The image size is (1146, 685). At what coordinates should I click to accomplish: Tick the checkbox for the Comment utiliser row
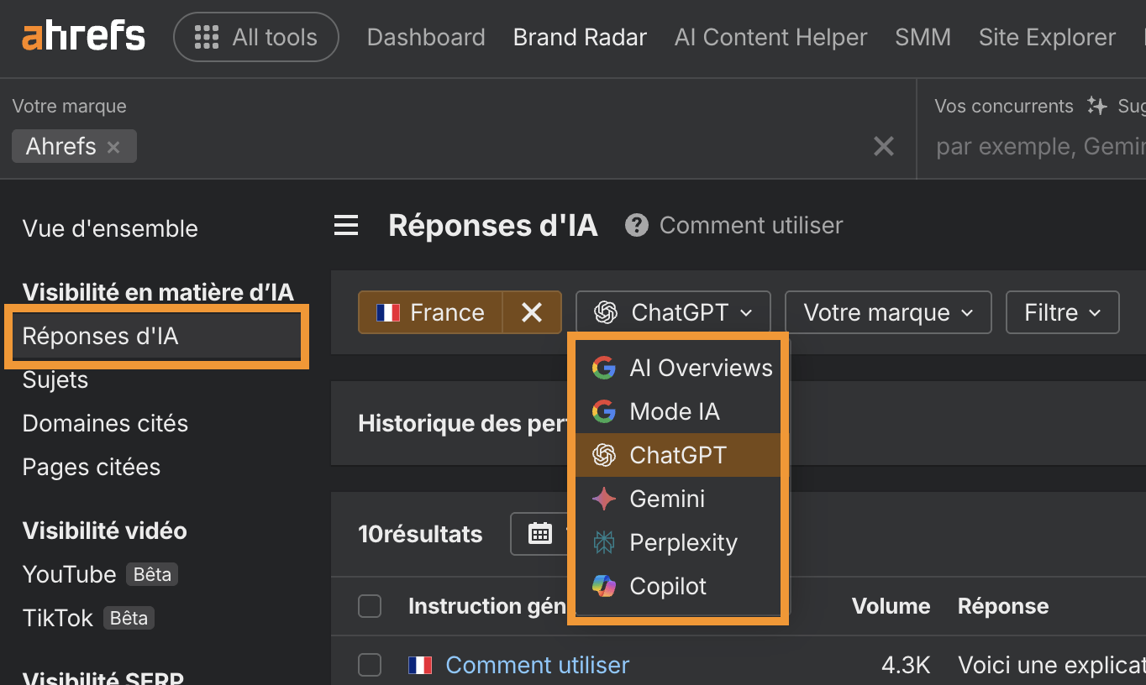tap(370, 664)
